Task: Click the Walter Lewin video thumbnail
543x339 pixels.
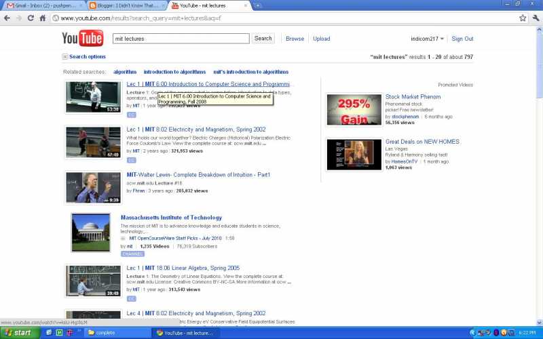Action: pyautogui.click(x=93, y=188)
